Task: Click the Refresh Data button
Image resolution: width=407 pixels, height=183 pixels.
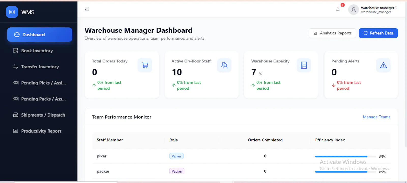Action: point(378,33)
